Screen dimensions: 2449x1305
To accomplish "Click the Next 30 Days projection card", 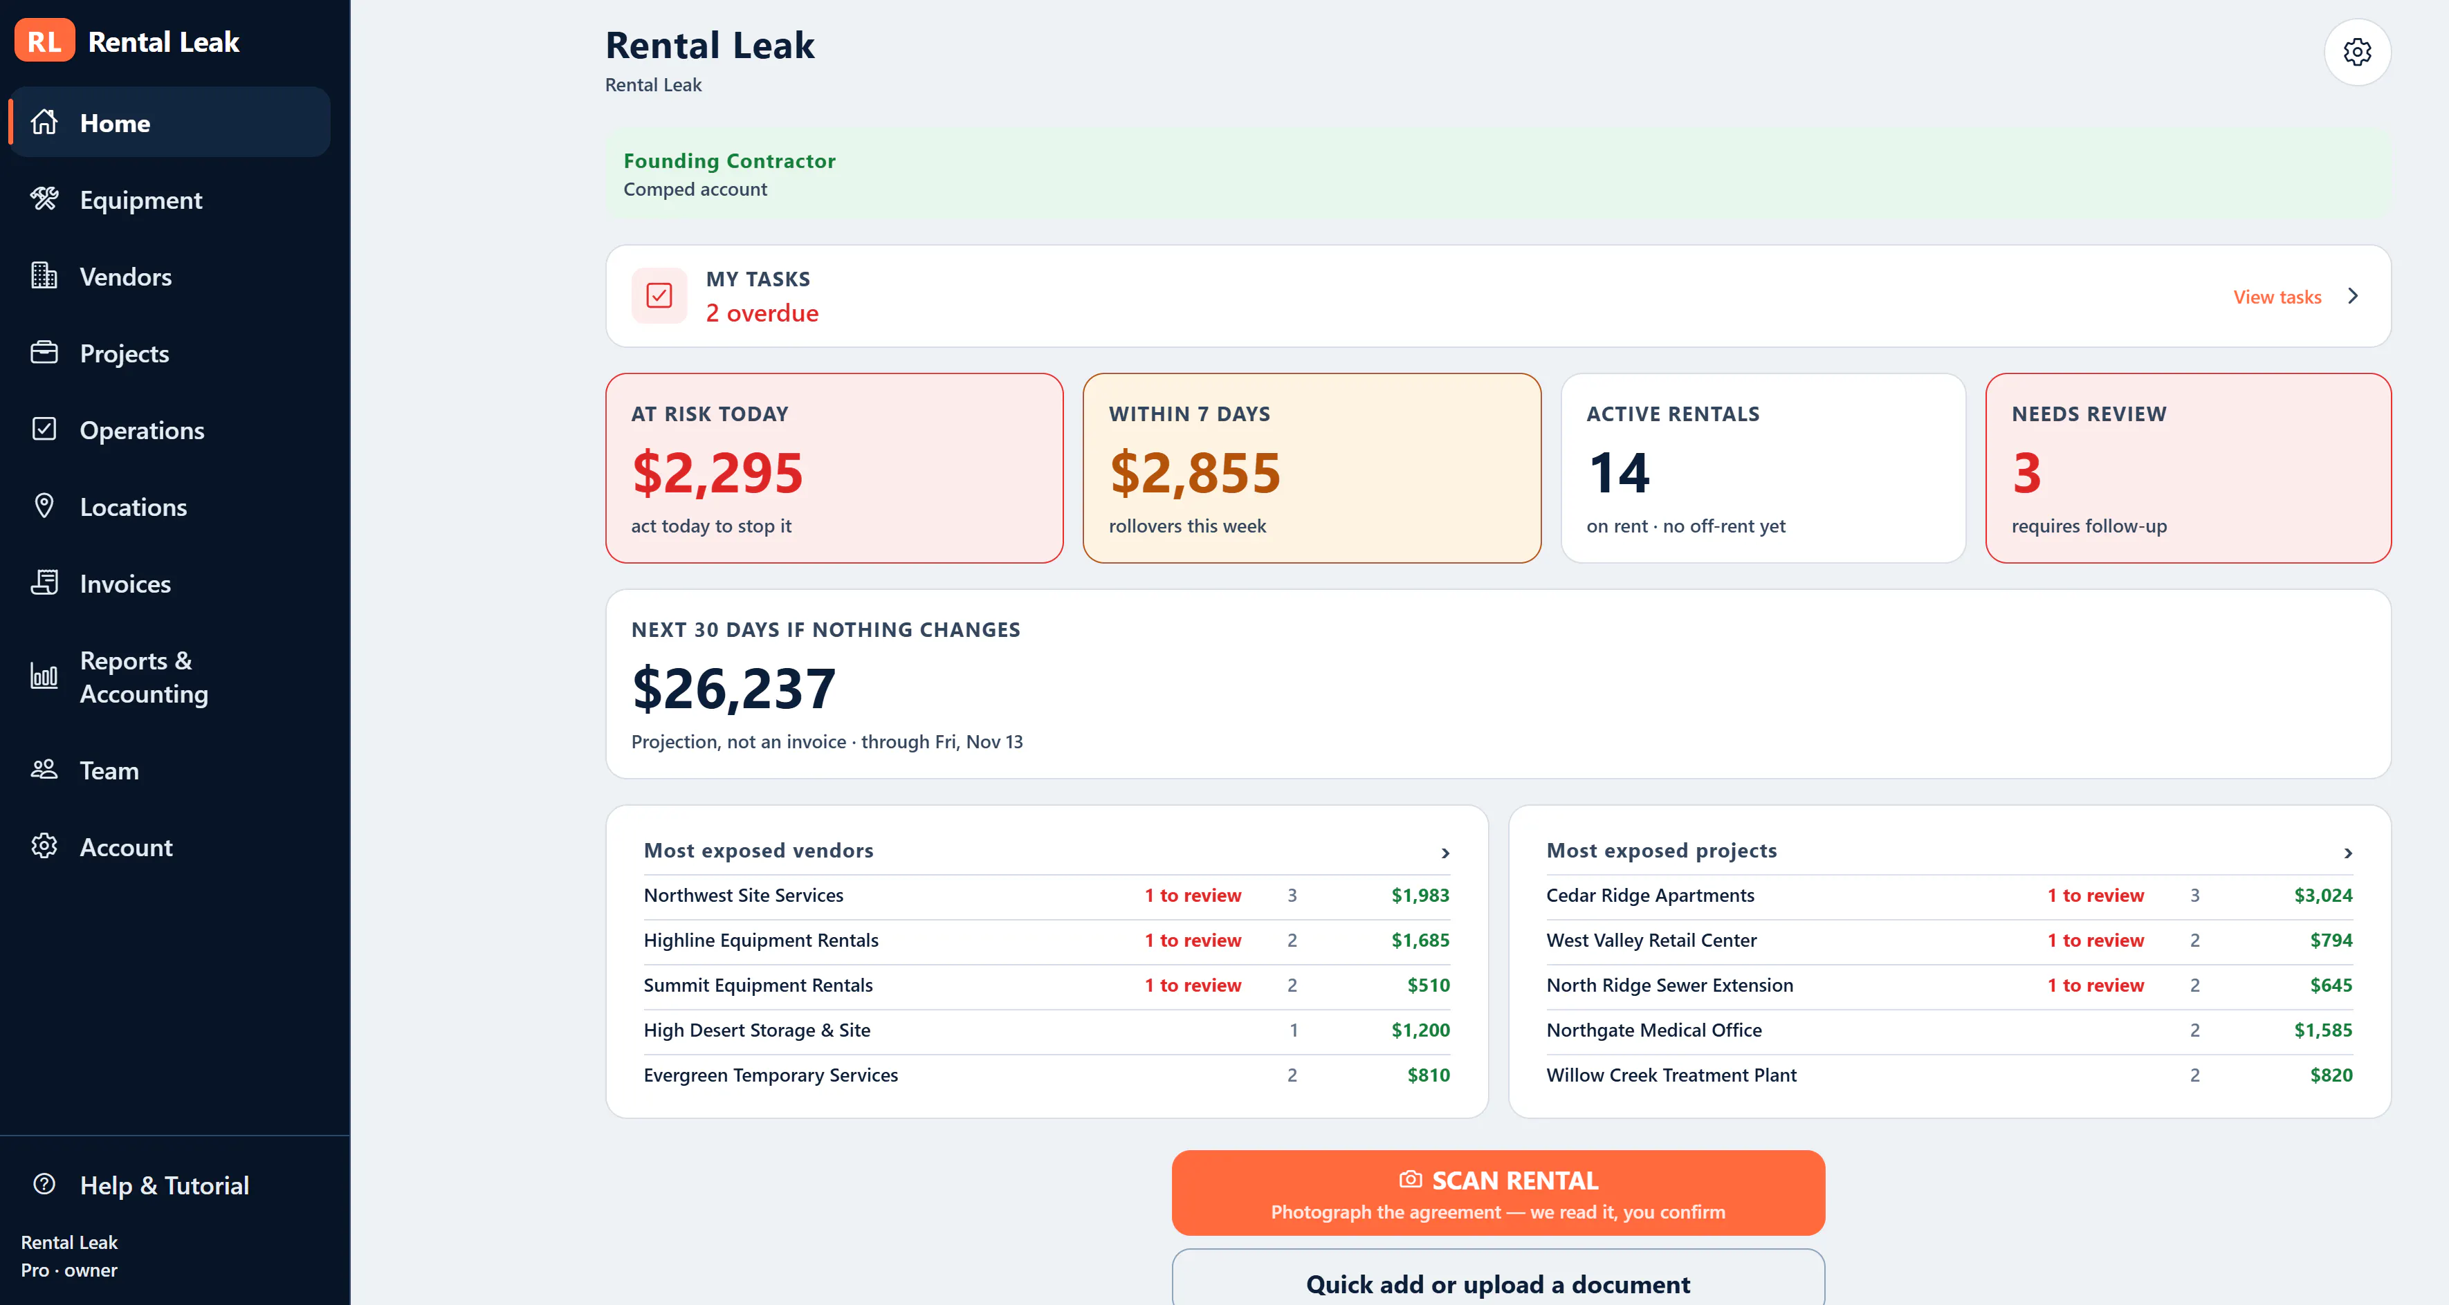I will pyautogui.click(x=1498, y=683).
